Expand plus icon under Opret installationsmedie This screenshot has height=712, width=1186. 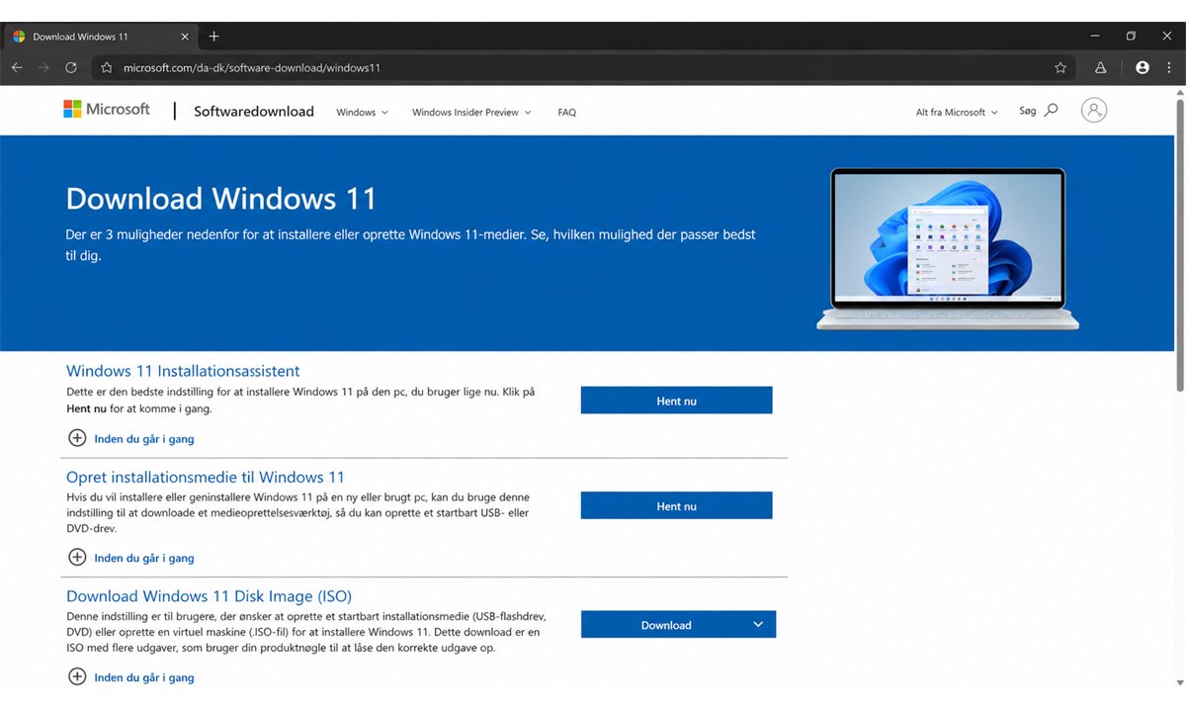point(77,558)
